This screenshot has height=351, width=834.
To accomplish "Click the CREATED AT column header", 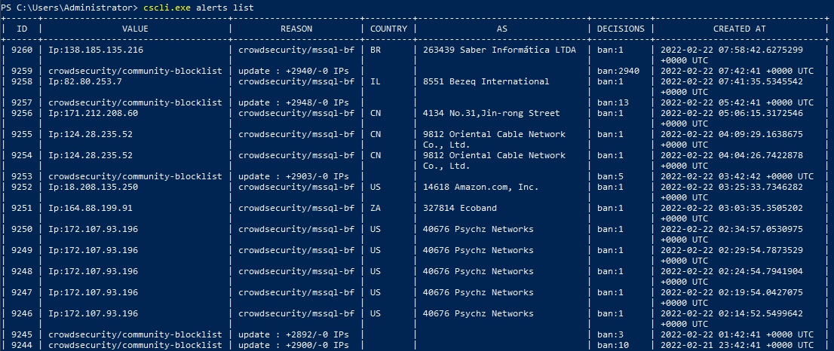I will 739,29.
